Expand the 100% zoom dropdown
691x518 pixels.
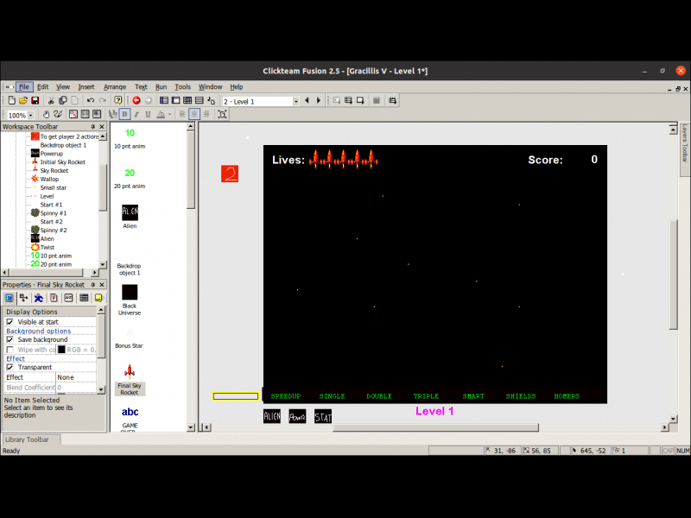click(30, 115)
